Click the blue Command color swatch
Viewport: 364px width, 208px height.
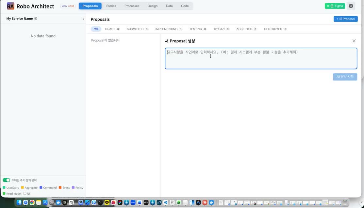41,187
